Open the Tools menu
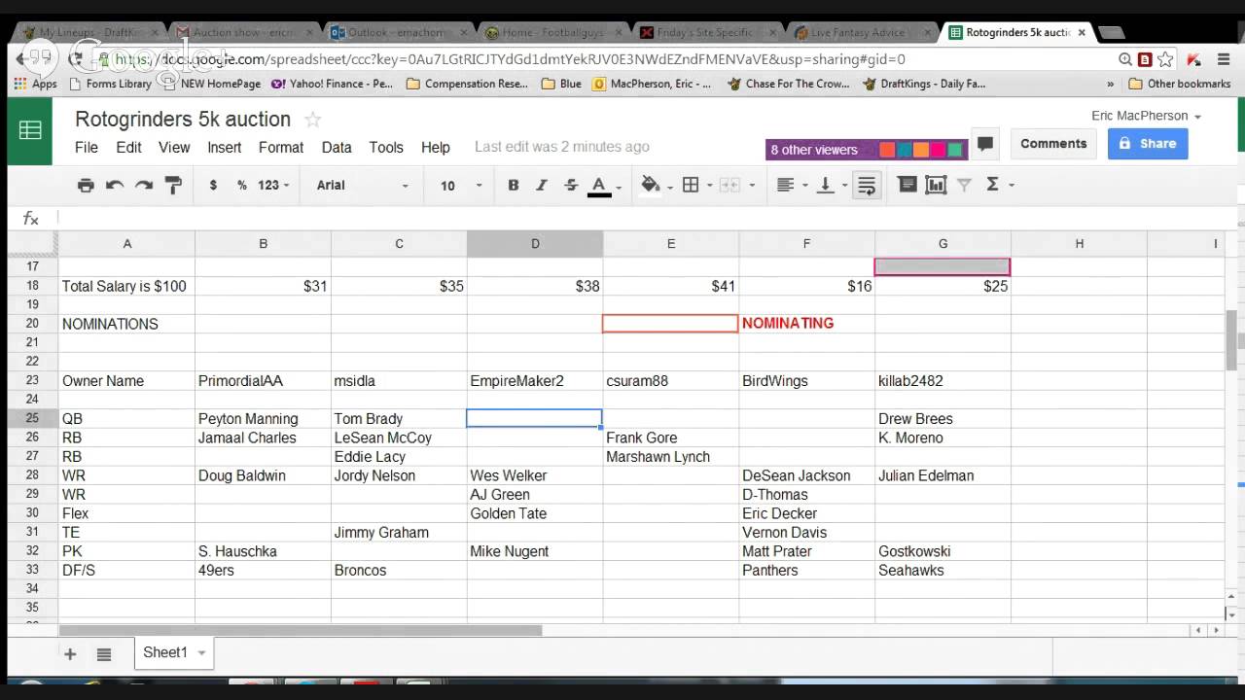This screenshot has height=700, width=1245. pos(386,148)
